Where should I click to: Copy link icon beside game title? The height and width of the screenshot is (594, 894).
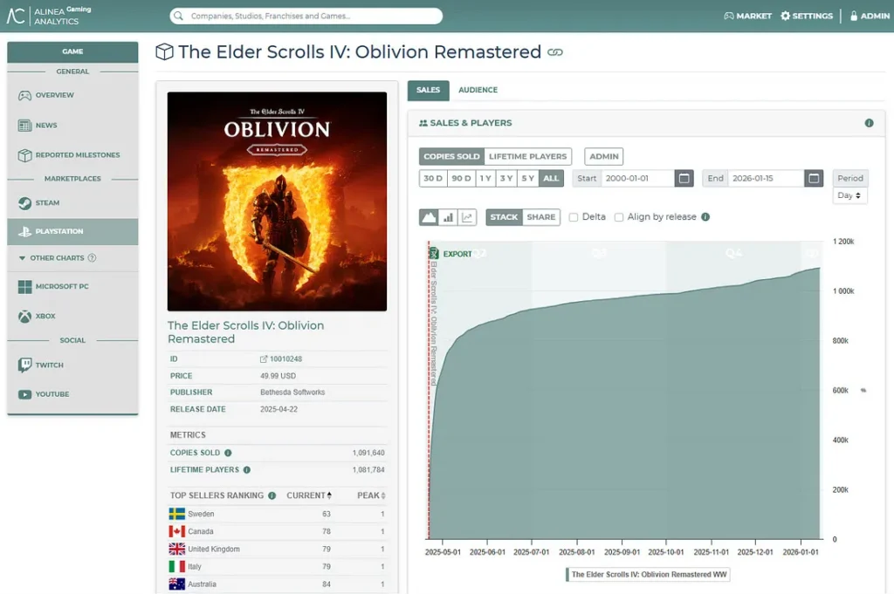pyautogui.click(x=554, y=52)
